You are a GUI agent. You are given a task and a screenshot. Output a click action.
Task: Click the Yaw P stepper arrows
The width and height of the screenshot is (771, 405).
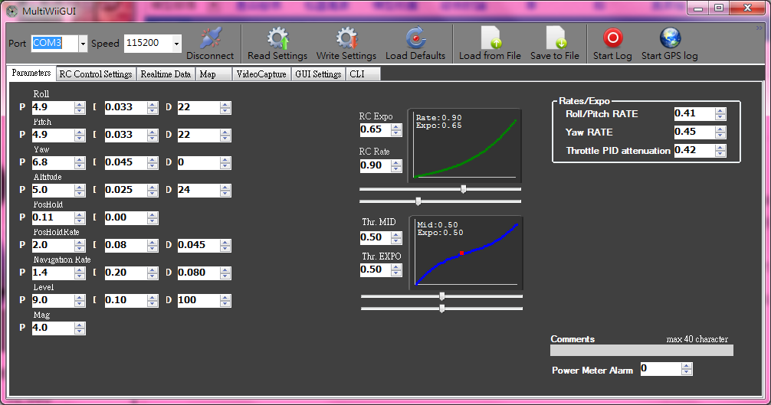[x=80, y=162]
